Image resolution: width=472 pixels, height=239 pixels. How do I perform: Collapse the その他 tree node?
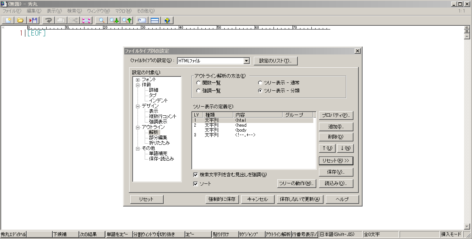tap(138, 149)
